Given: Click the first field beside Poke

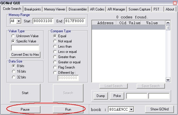Looking at the screenshot, I should click(137, 96).
